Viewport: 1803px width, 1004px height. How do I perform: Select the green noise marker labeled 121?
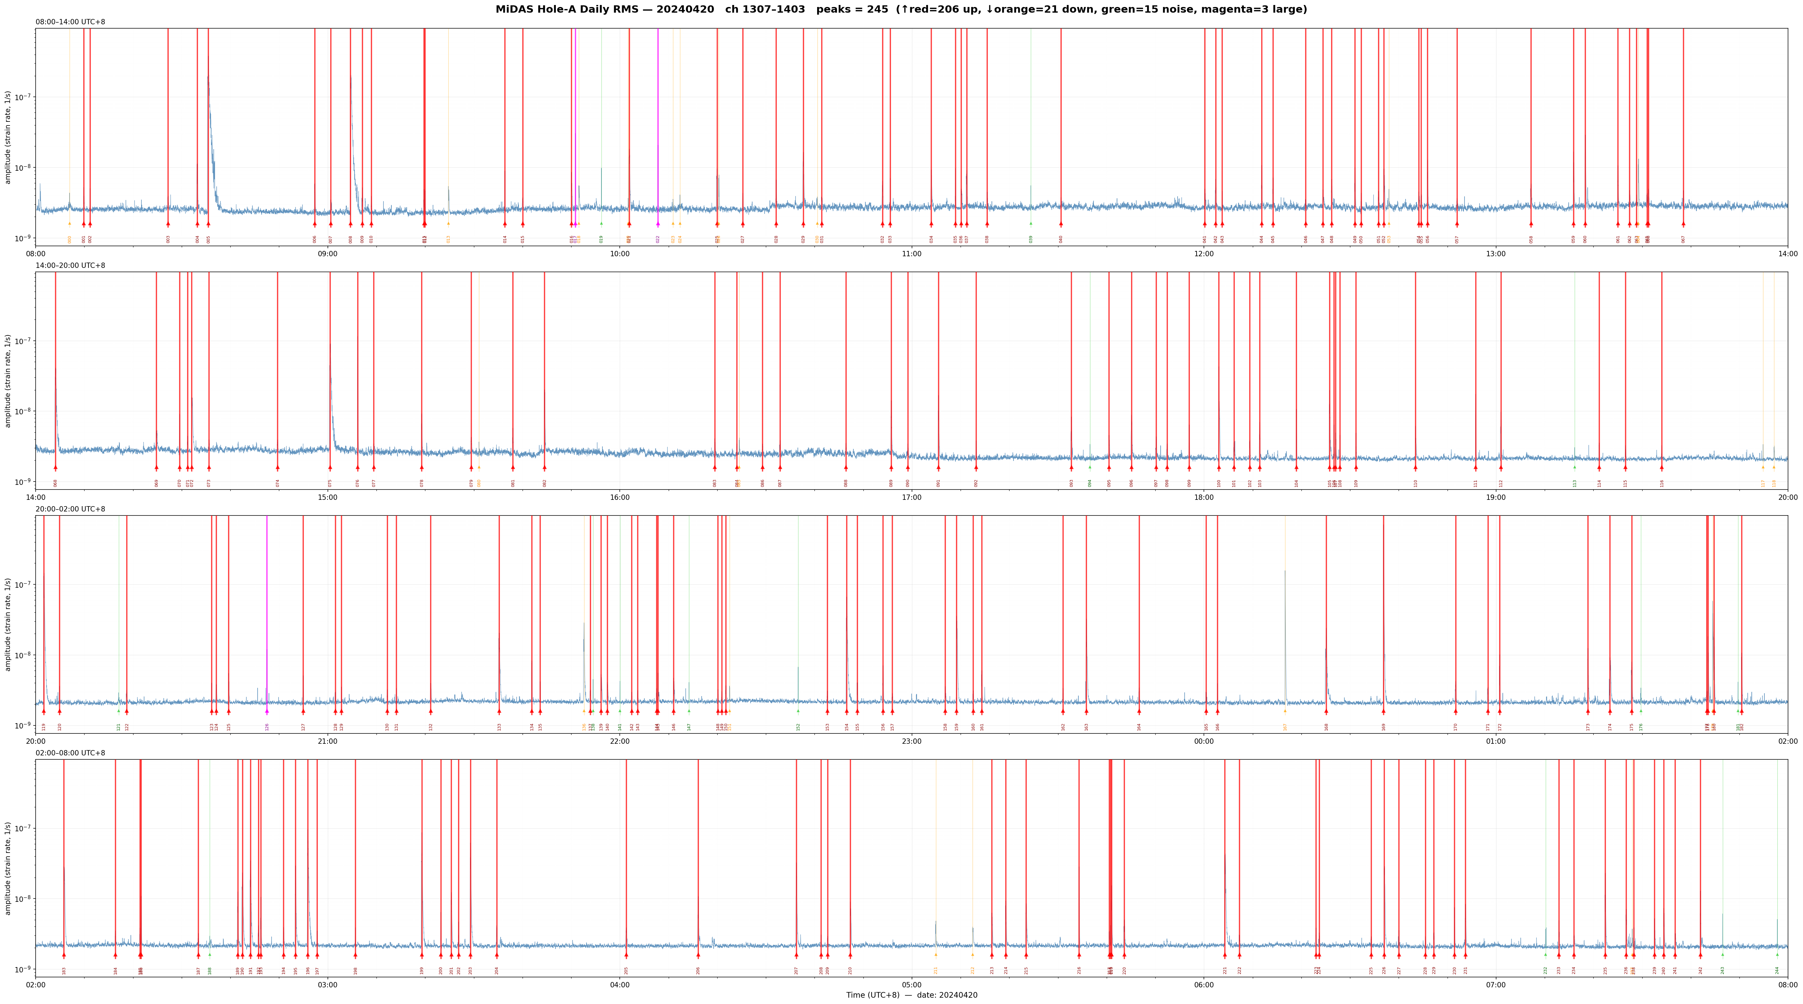118,711
